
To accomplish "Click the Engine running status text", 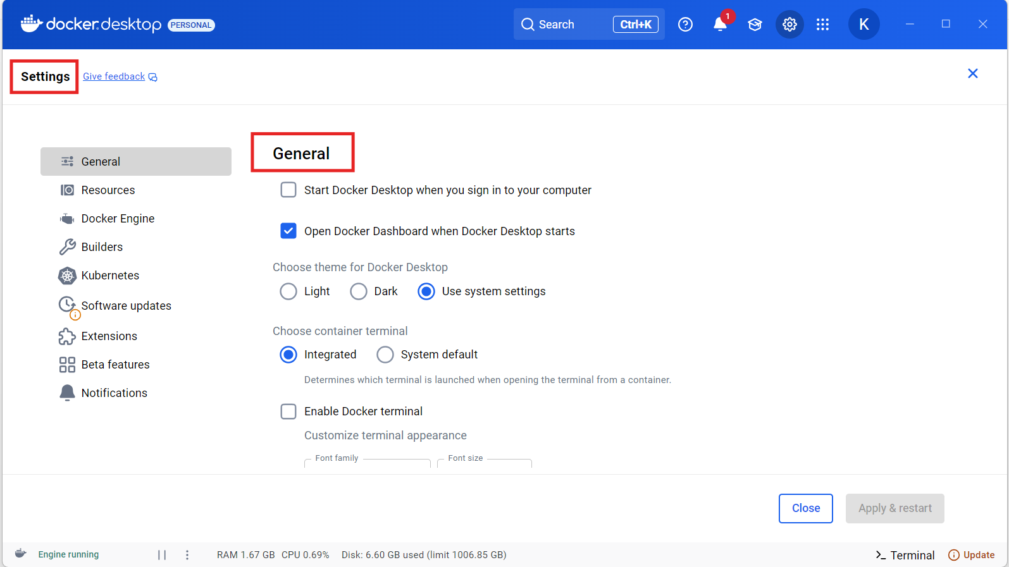I will 68,554.
